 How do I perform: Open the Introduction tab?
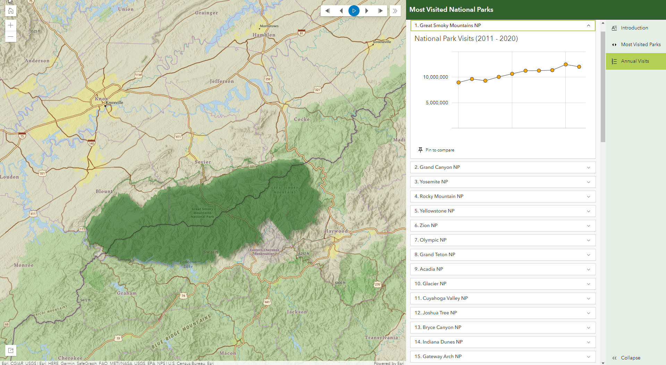636,28
